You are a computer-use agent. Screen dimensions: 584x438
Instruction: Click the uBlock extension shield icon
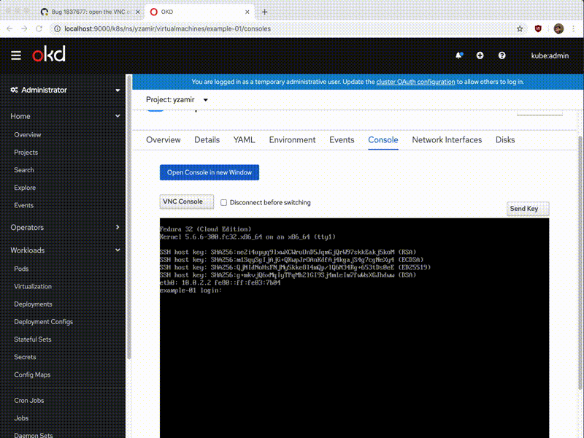tap(538, 28)
